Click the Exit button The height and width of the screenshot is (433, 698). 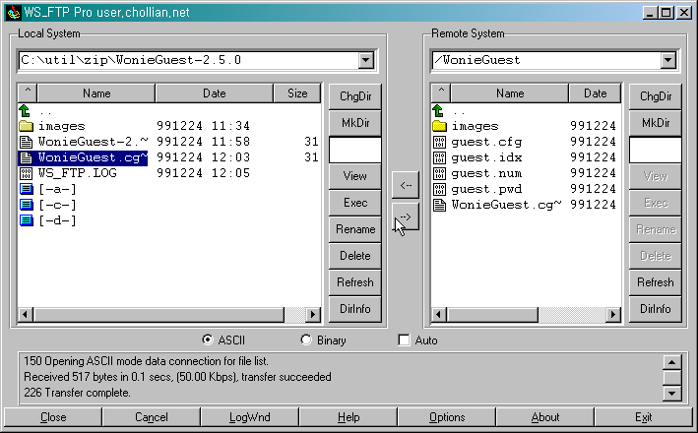pyautogui.click(x=643, y=417)
